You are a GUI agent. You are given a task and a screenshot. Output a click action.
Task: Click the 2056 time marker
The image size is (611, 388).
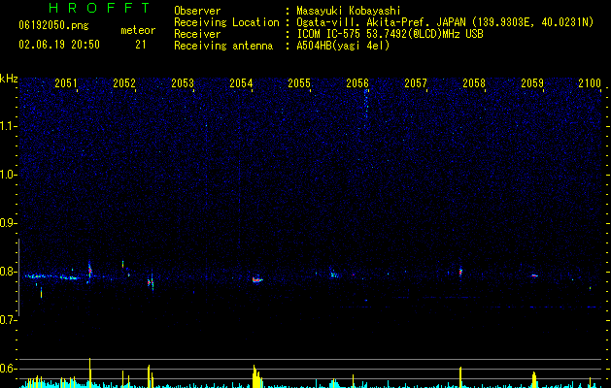click(x=357, y=83)
